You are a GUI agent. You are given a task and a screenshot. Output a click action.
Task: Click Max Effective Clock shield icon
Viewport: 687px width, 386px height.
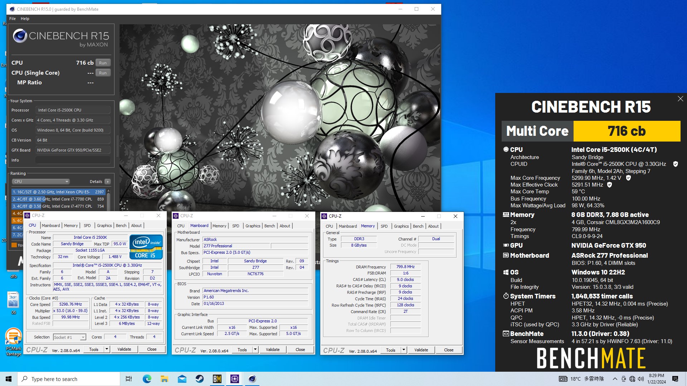[610, 185]
